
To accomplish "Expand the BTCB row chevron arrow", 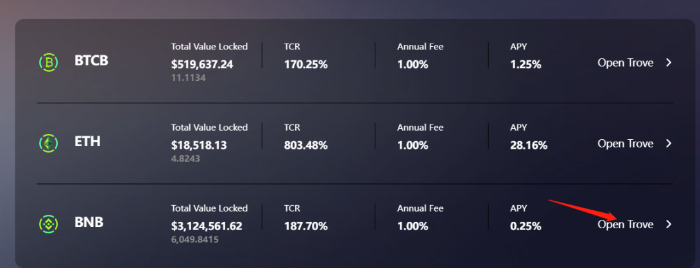I will tap(669, 63).
